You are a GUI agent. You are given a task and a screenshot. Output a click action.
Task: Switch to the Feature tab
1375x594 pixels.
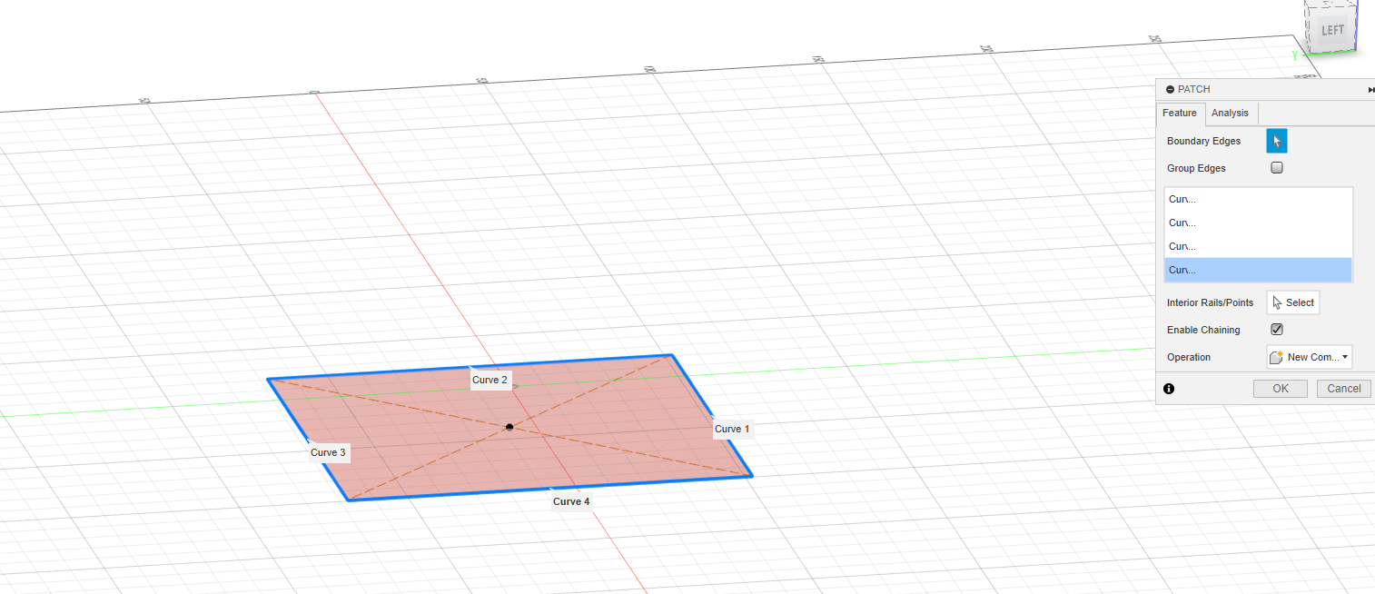1180,114
